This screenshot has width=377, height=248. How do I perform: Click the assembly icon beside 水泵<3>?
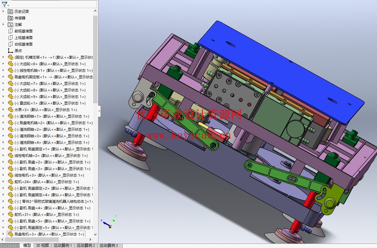[10, 110]
